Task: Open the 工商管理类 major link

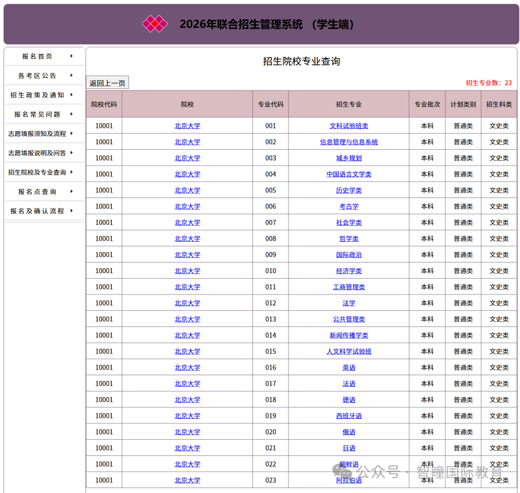Action: pos(348,287)
